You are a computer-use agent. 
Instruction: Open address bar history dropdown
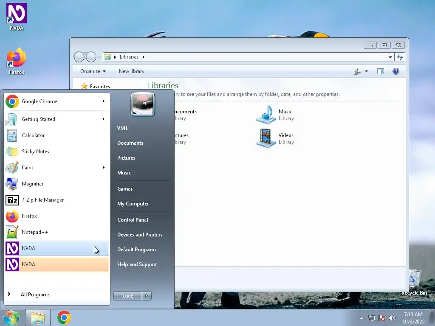(390, 57)
